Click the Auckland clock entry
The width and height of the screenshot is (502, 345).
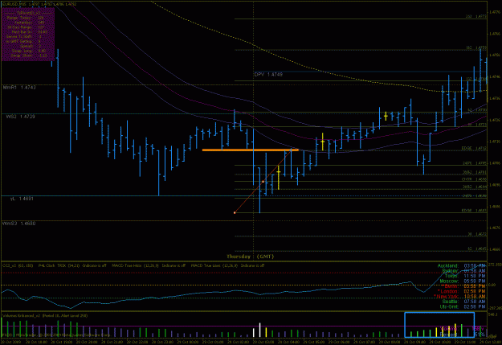click(x=461, y=265)
